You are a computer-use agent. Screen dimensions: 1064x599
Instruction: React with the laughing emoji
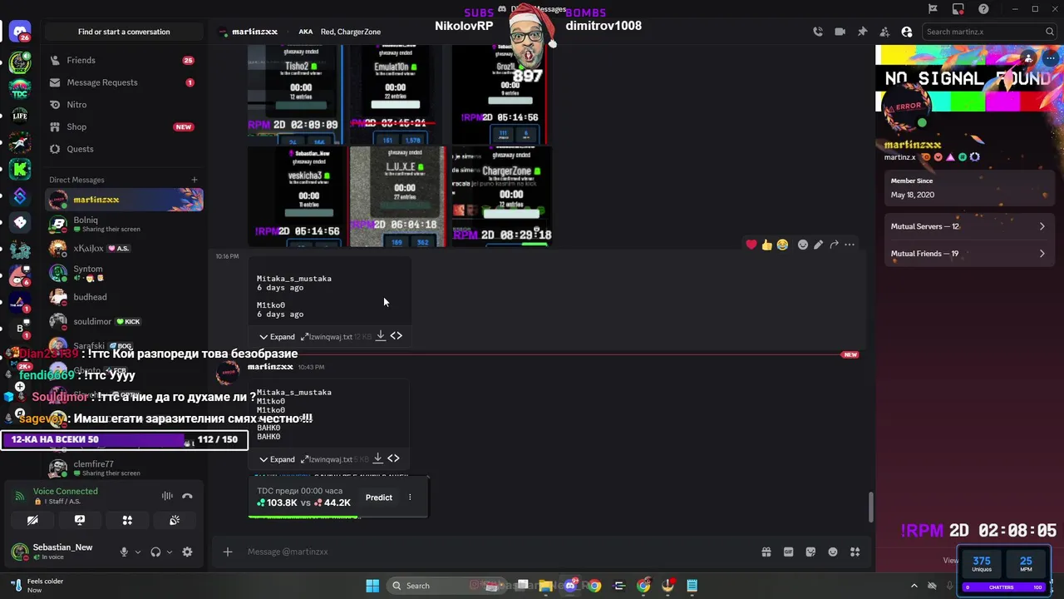pos(782,245)
